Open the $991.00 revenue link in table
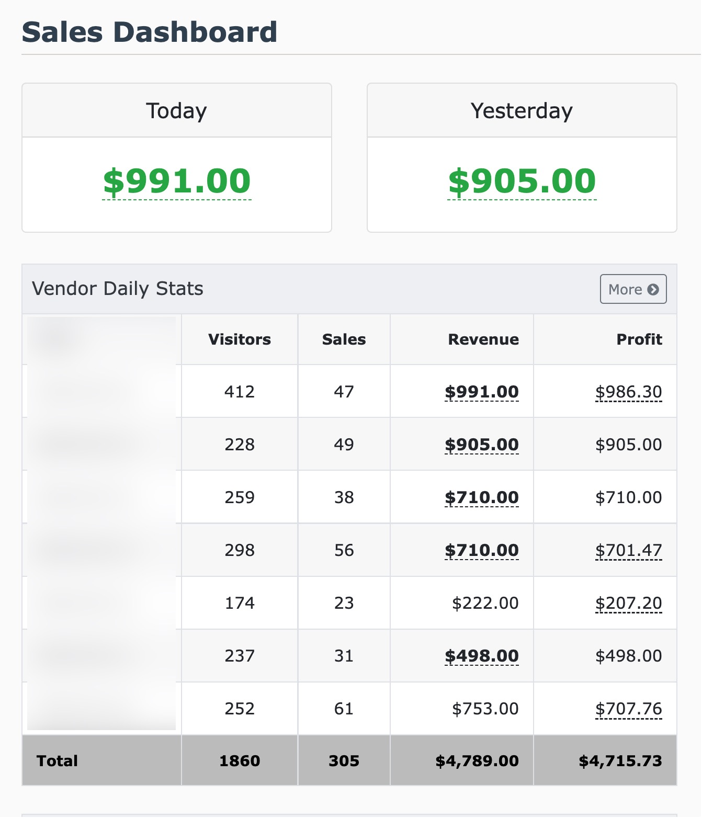This screenshot has width=702, height=819. tap(481, 392)
